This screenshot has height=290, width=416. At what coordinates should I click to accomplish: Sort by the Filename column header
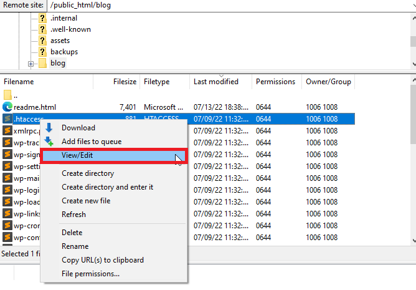pyautogui.click(x=47, y=82)
